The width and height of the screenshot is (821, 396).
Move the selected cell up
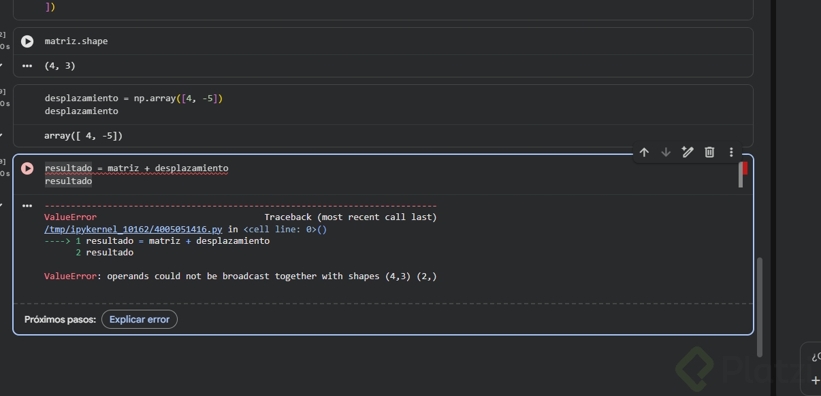pos(644,152)
